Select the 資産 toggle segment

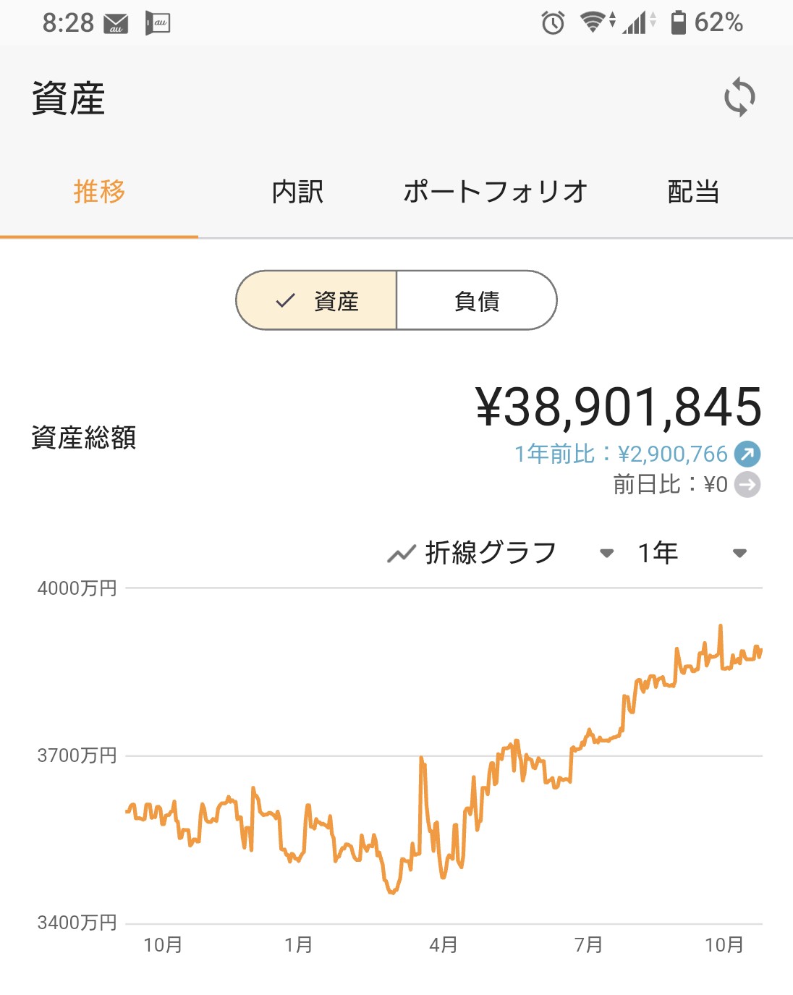(x=317, y=300)
